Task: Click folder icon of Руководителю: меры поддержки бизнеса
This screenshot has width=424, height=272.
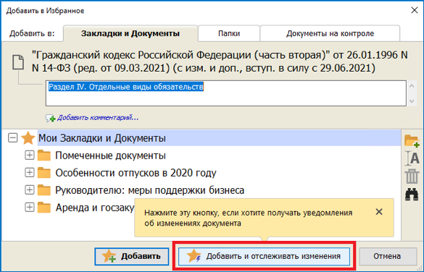Action: 44,190
